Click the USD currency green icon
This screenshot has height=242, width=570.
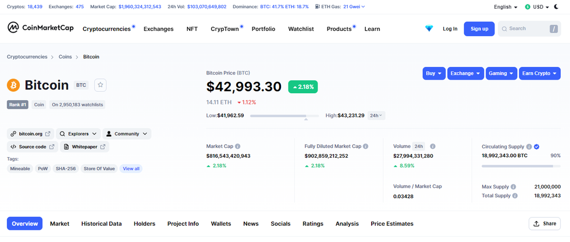tap(528, 7)
